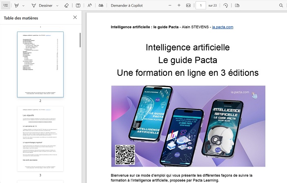Screen dimensions: 287x183
Task: Click the QR code in the banner image
Action: [125, 155]
